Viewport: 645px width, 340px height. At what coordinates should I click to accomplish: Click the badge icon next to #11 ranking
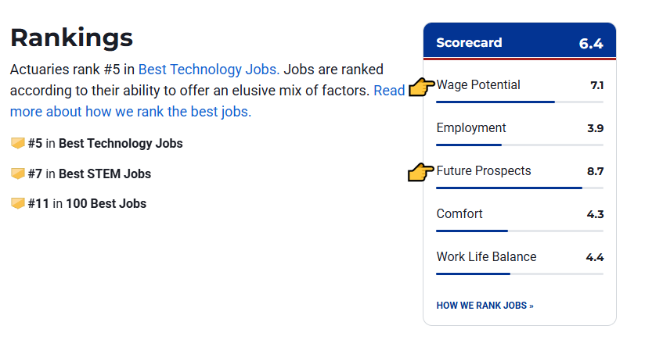(17, 204)
